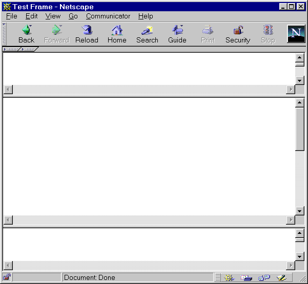Screen dimensions: 308x284
Task: Click the Stop loading button
Action: tap(268, 34)
